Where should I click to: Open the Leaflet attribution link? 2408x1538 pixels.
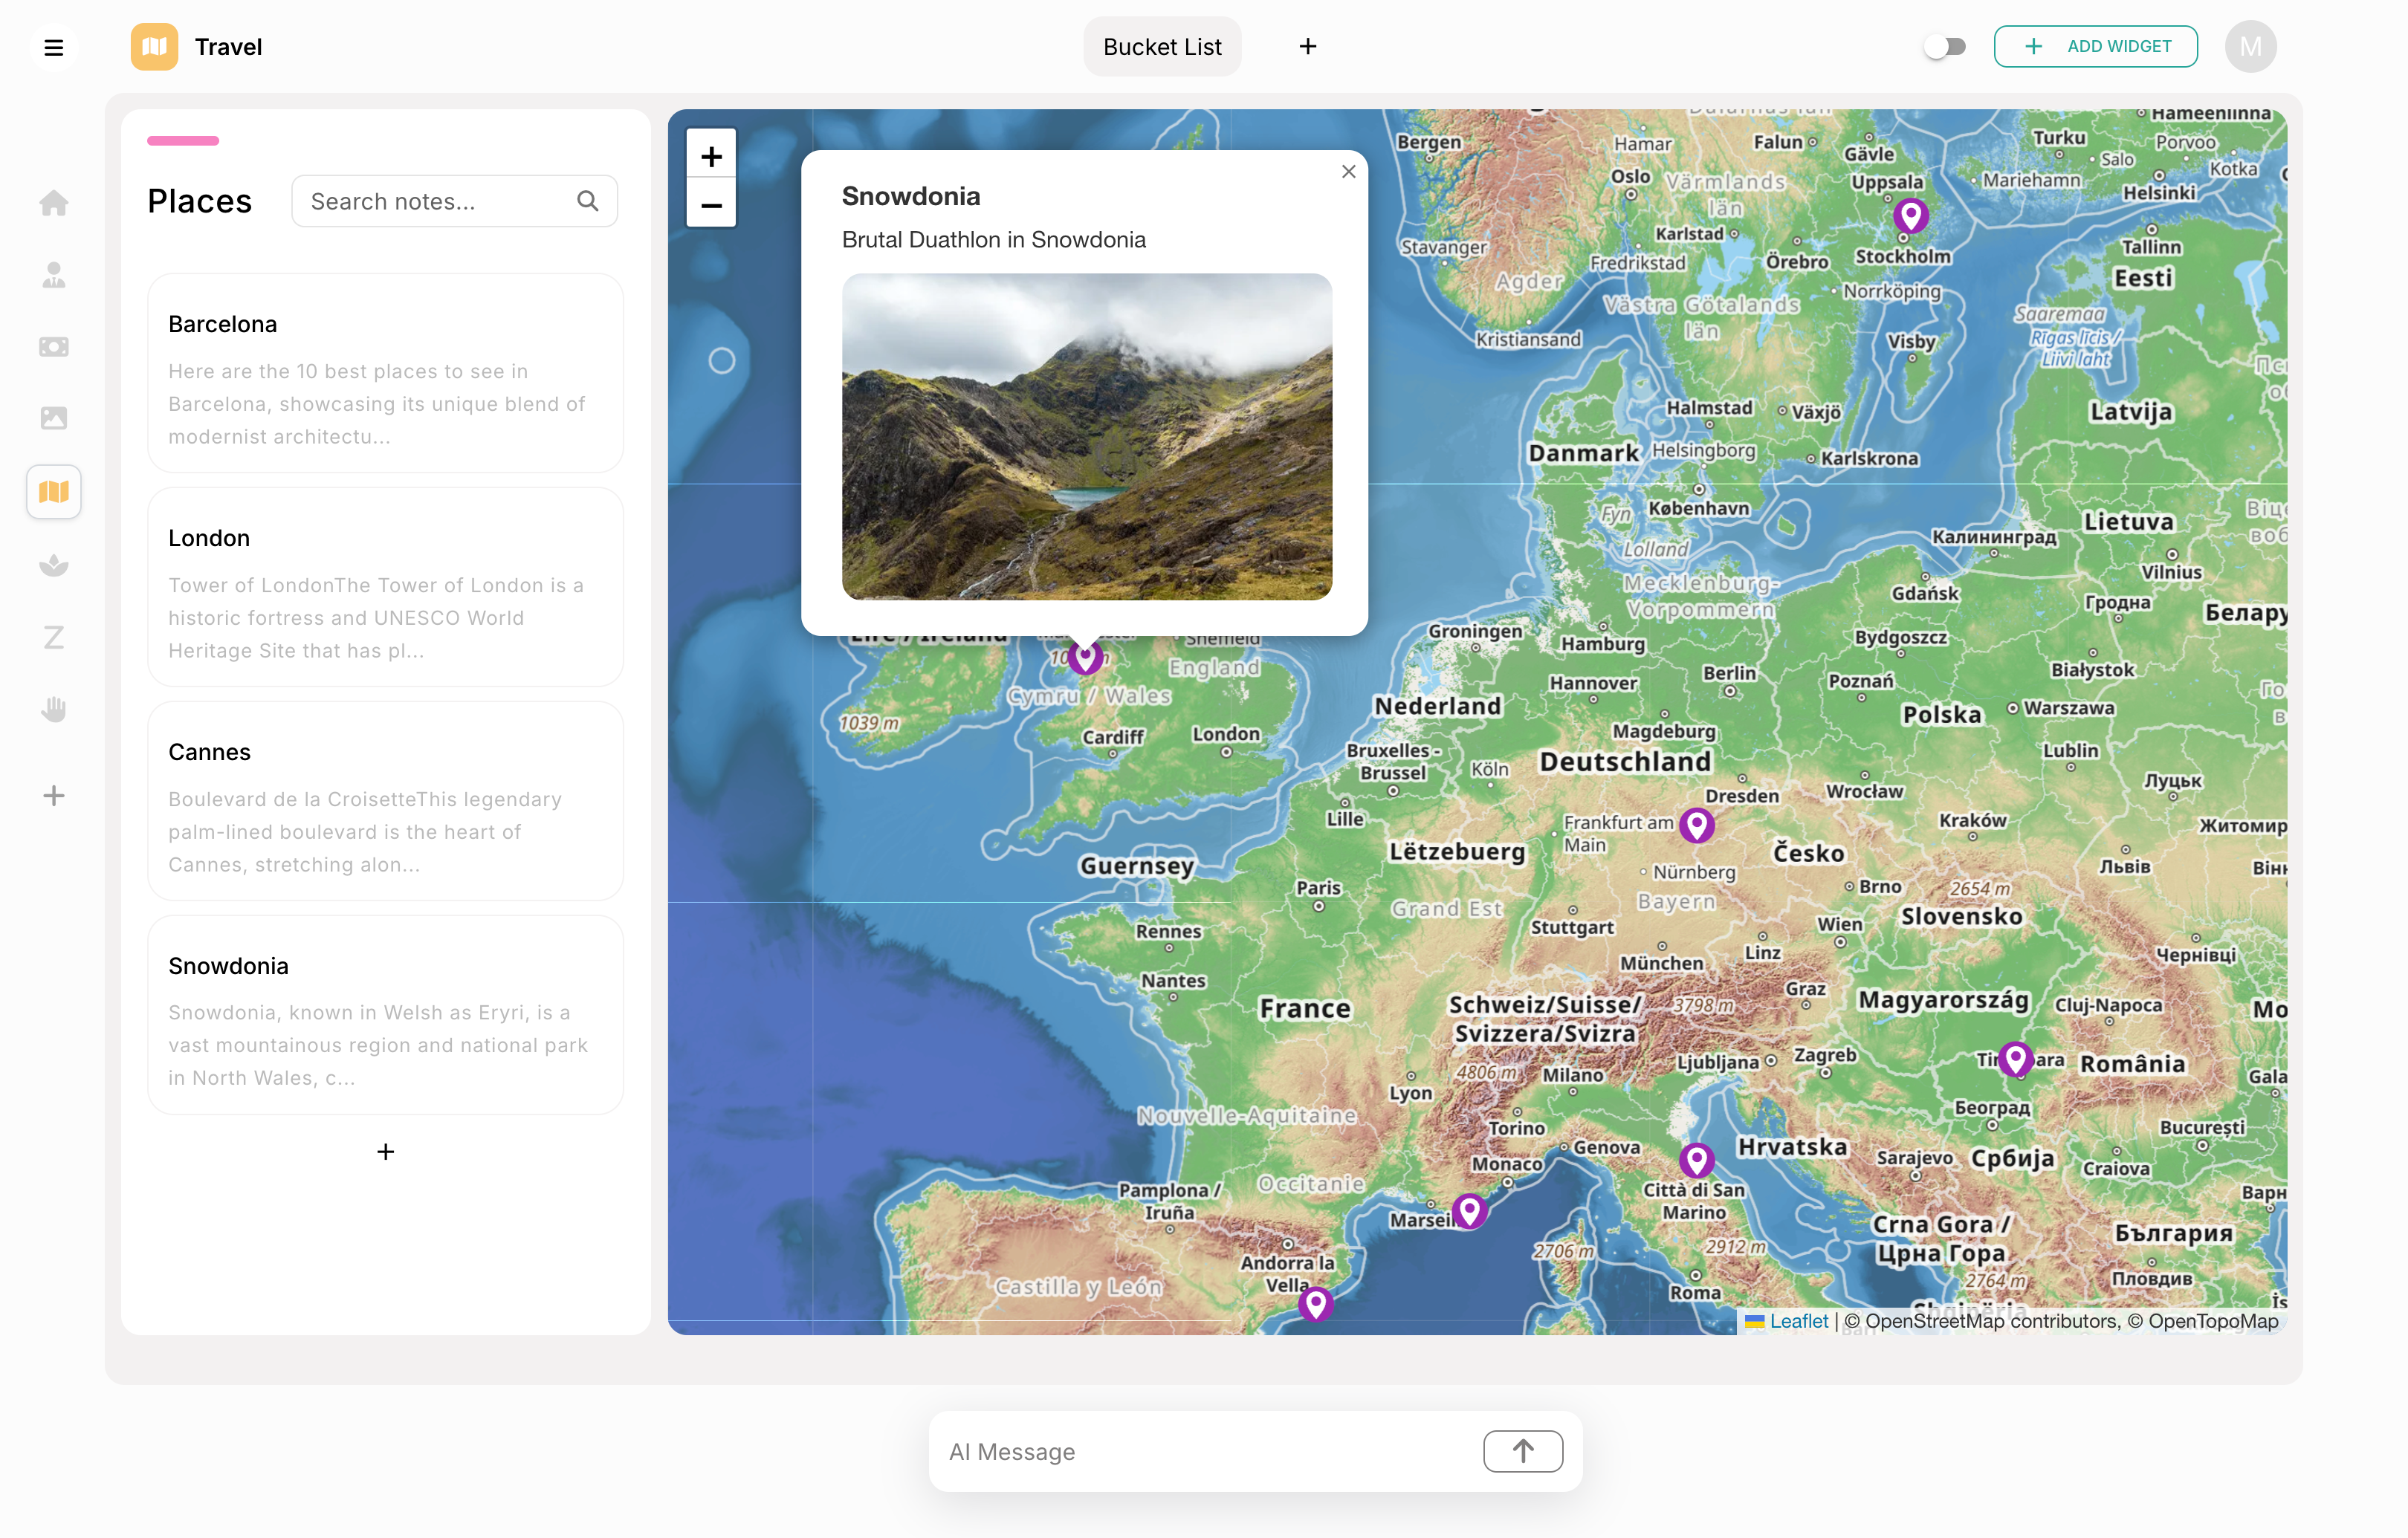[x=1798, y=1321]
